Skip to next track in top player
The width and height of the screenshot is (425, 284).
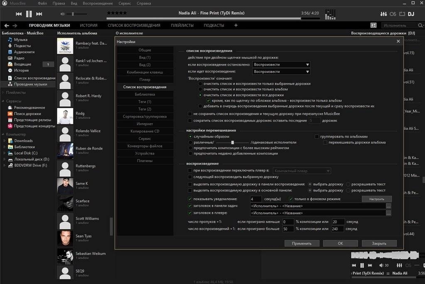click(39, 14)
